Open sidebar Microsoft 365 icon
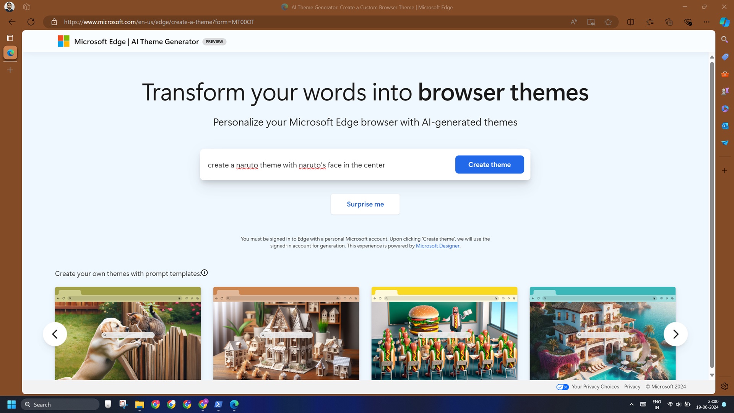 pyautogui.click(x=725, y=109)
